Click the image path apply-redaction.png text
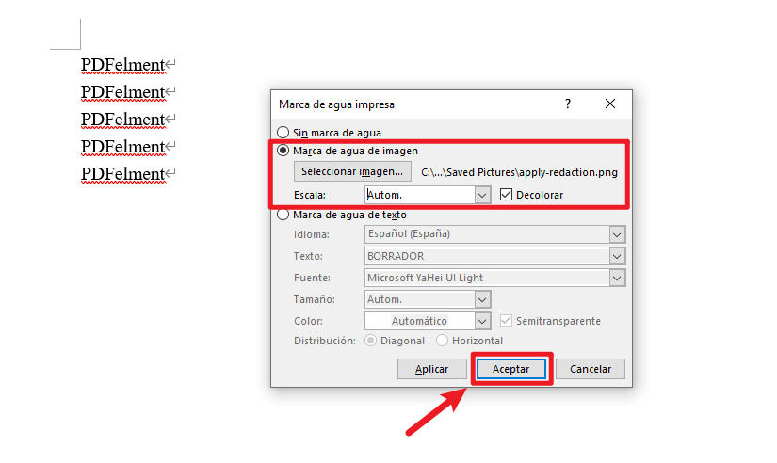 (519, 172)
